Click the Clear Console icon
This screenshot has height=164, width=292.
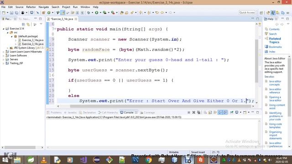click(x=205, y=113)
